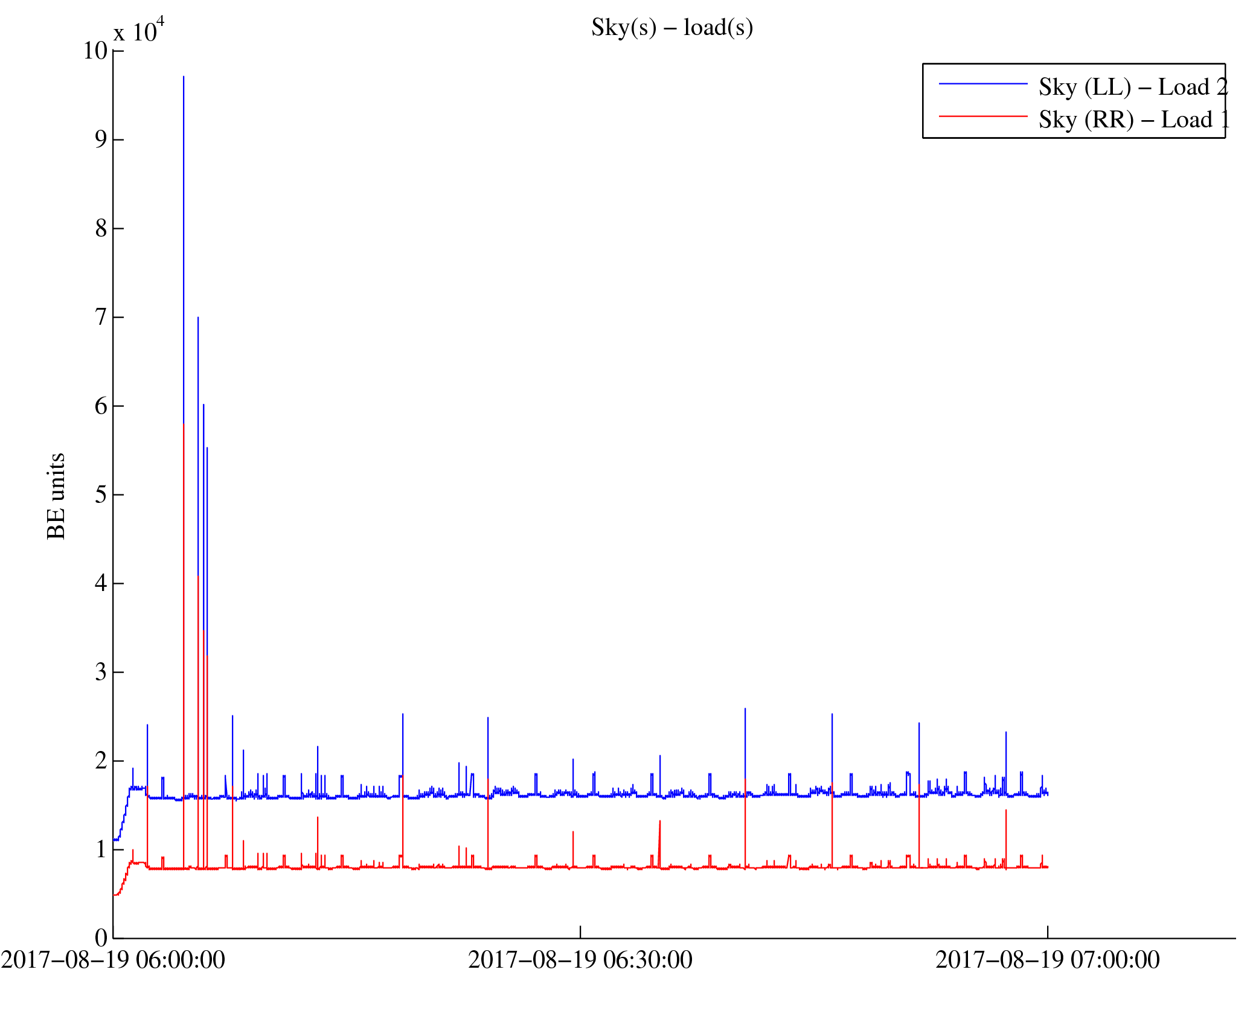
Task: Click the y-axis tick label "2"
Action: (101, 761)
